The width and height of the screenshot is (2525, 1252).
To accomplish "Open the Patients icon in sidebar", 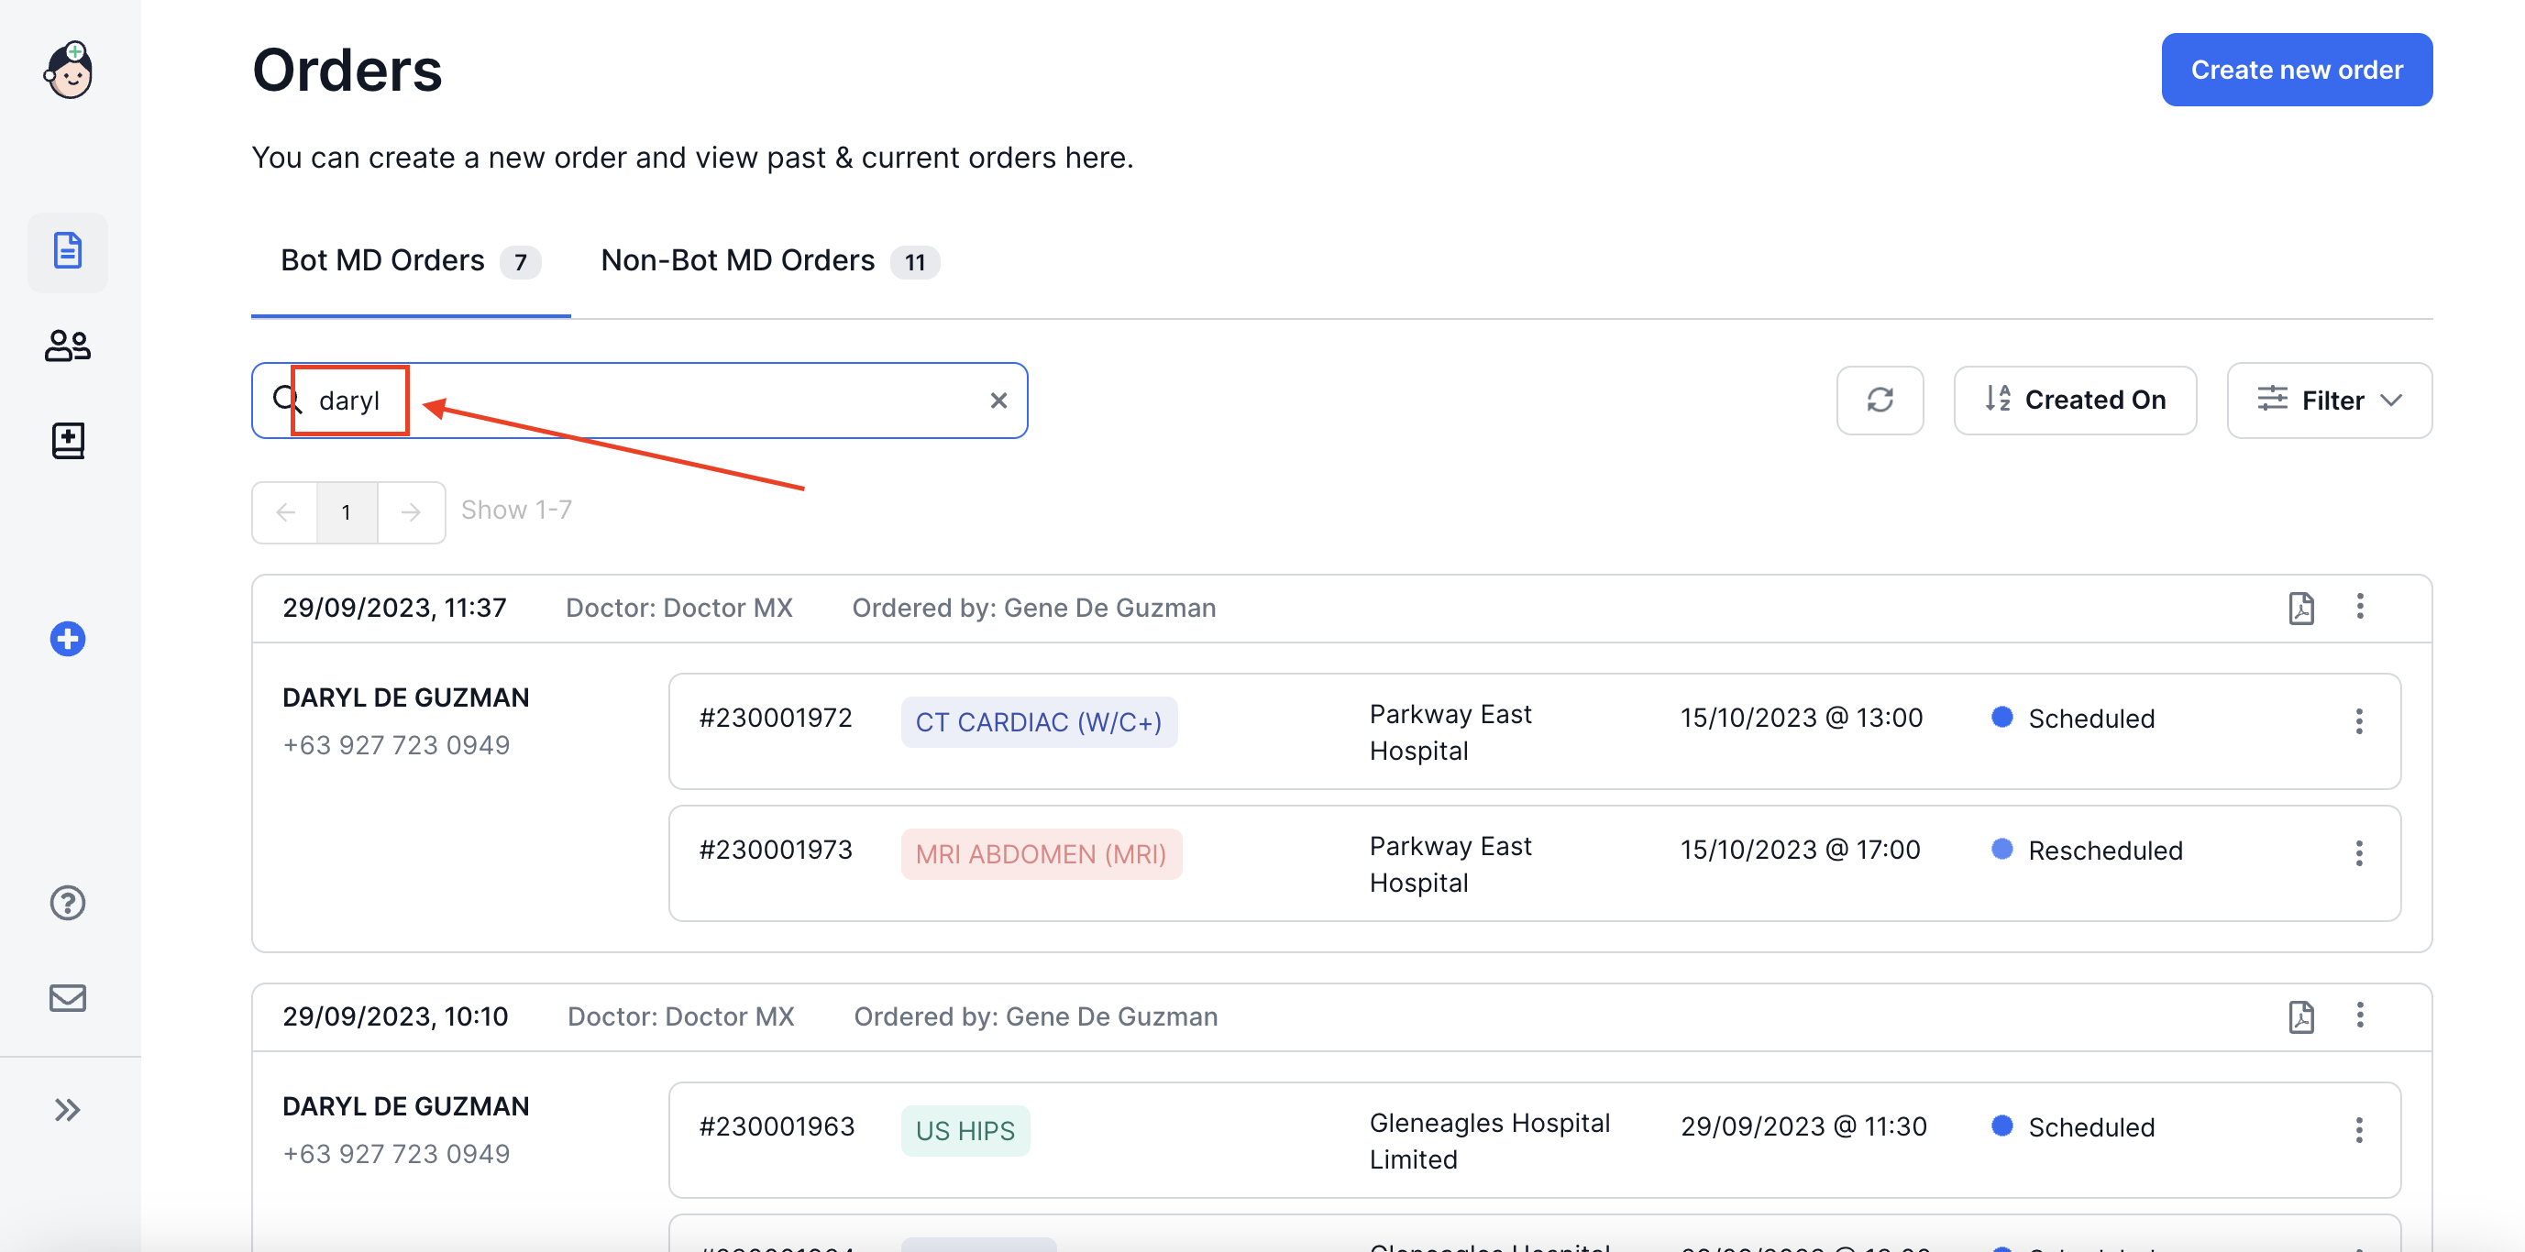I will coord(68,346).
